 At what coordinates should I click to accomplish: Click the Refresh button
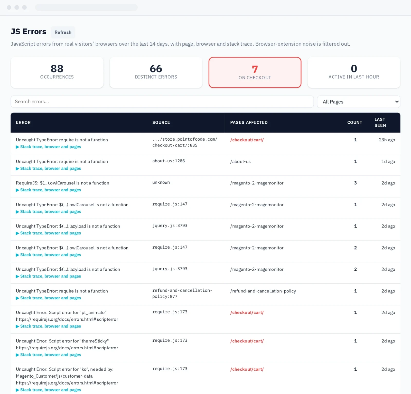point(63,32)
